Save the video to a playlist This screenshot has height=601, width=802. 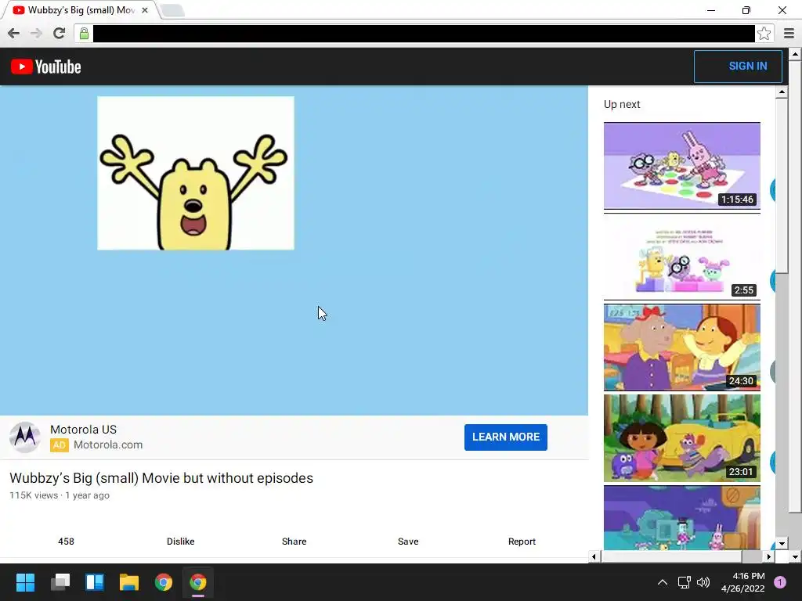[x=408, y=542]
